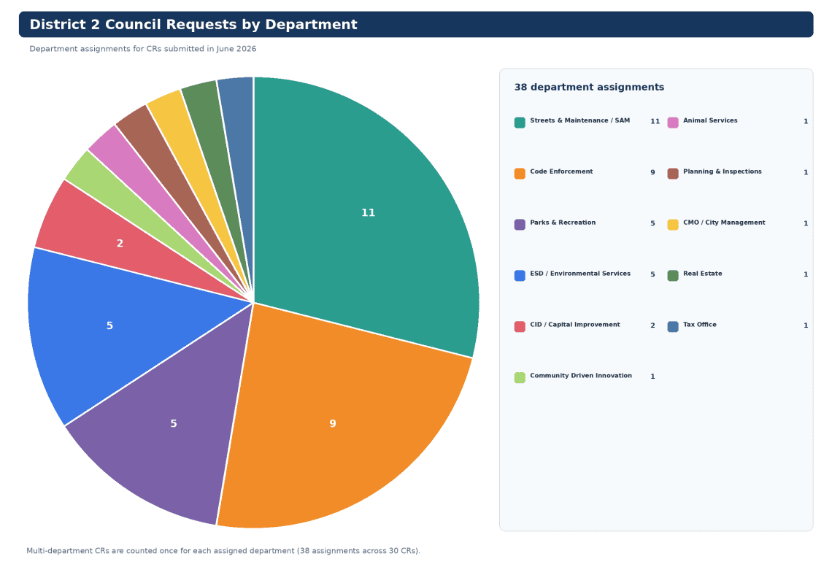The image size is (832, 567).
Task: Select 'Streets & Maintenance / SAM' legend label
Action: coord(580,120)
